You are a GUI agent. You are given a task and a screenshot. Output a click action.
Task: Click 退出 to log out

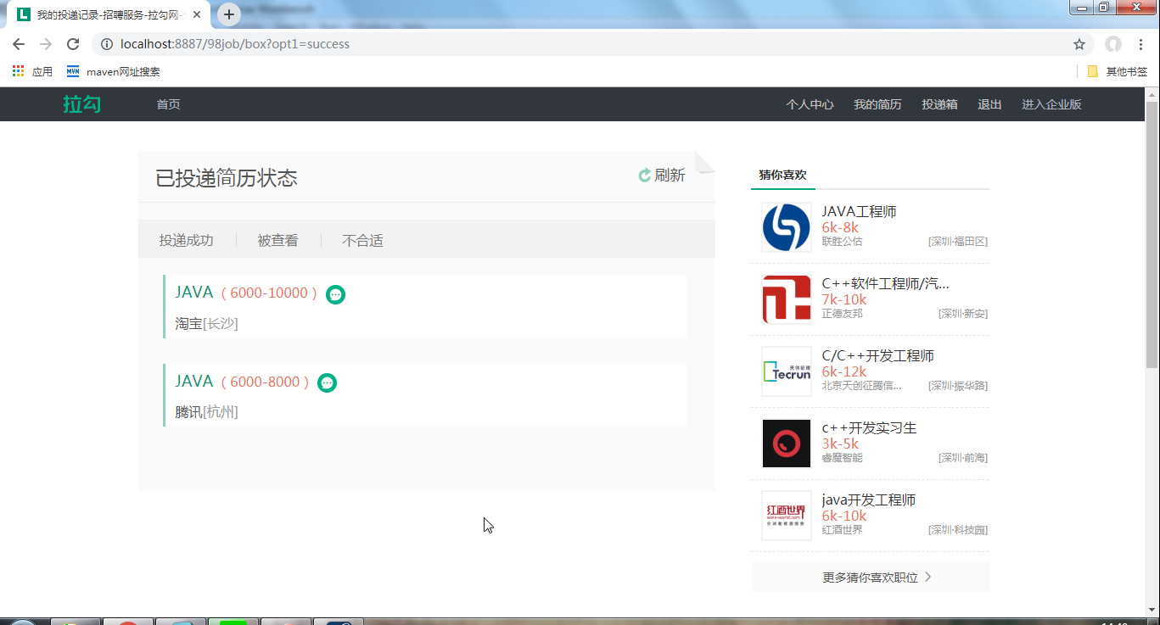click(x=989, y=104)
